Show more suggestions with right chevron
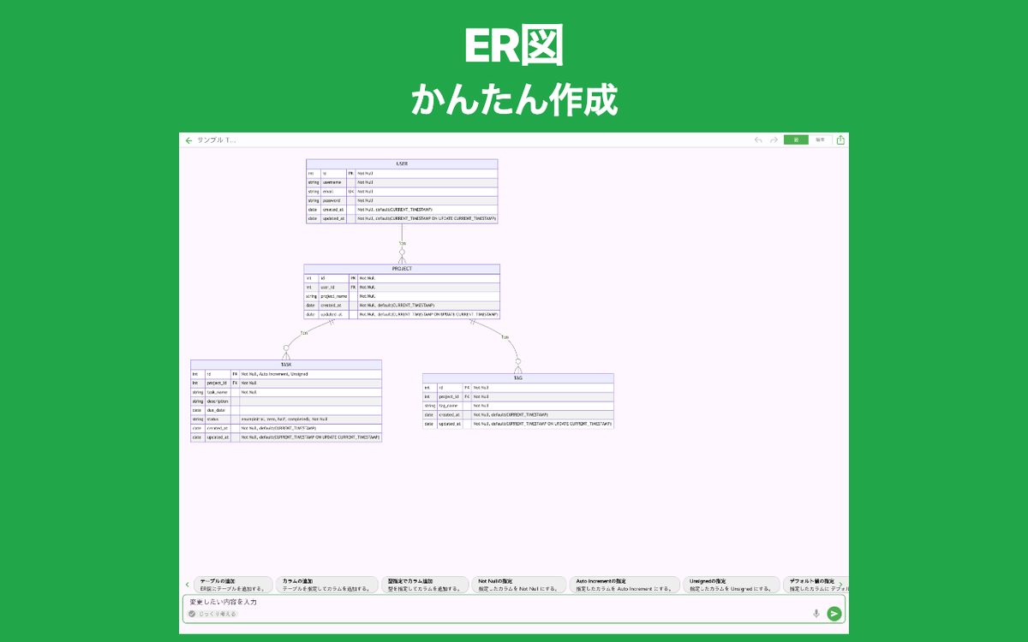This screenshot has height=642, width=1028. coord(840,585)
